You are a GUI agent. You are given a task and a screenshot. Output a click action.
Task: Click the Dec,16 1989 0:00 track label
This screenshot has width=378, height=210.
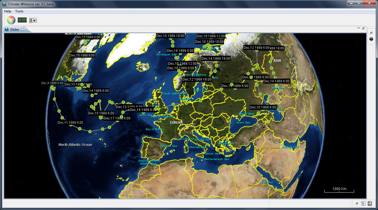pos(181,68)
